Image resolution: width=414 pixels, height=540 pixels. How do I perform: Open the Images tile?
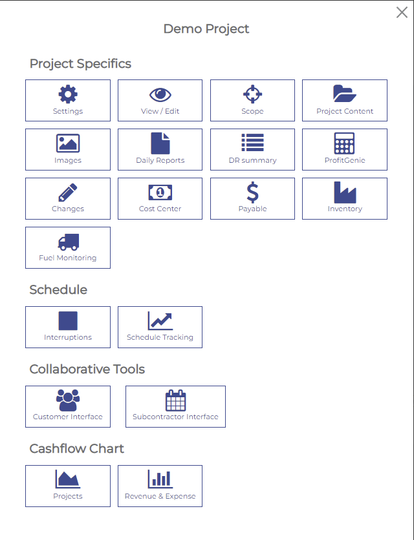68,149
